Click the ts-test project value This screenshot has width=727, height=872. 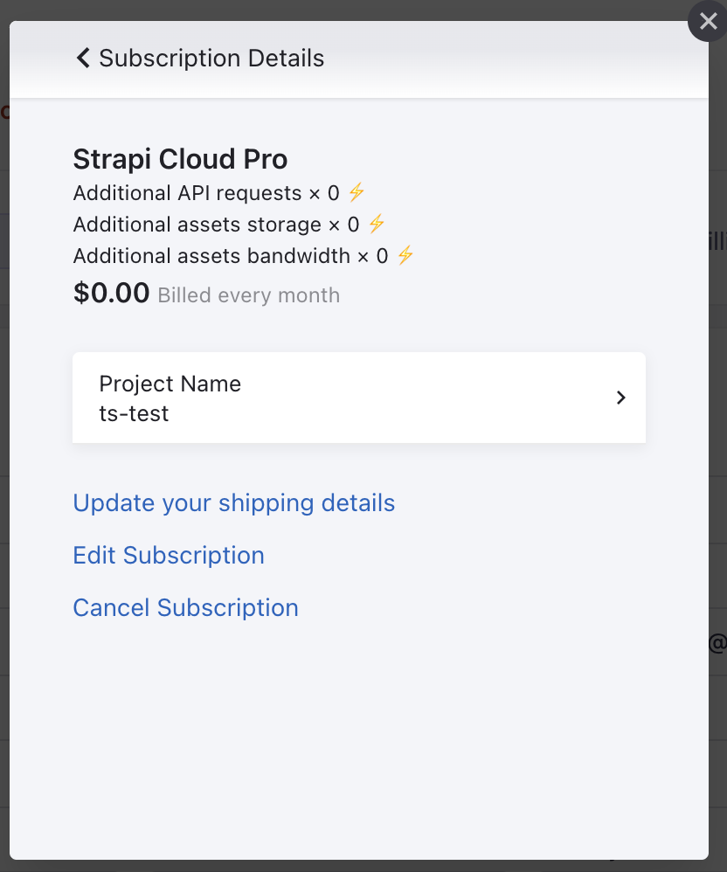[x=134, y=413]
